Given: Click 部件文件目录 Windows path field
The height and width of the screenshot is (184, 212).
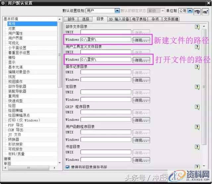Looking at the screenshot, I should pos(106,39).
